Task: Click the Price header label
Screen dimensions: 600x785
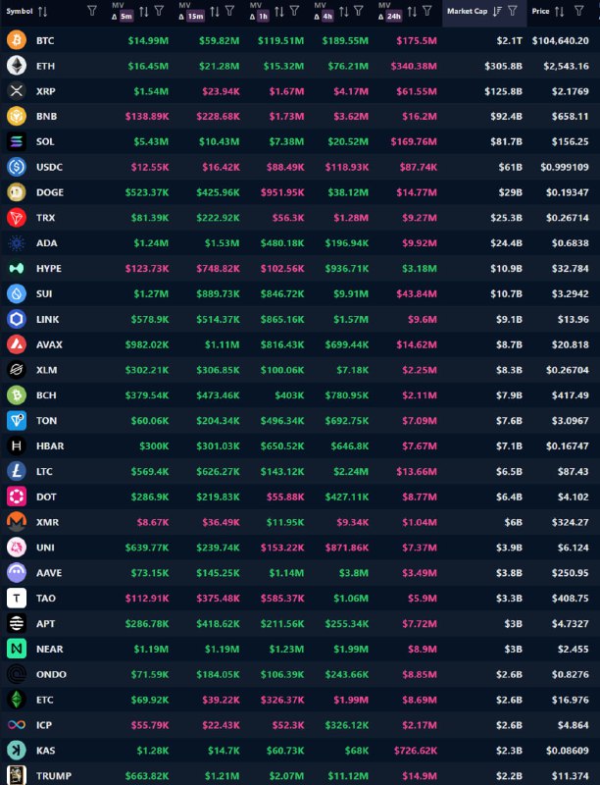Action: tap(540, 11)
